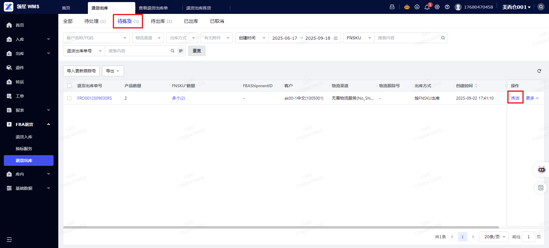This screenshot has width=549, height=248.
Task: Click the calendar icon in date range
Action: pyautogui.click(x=336, y=38)
